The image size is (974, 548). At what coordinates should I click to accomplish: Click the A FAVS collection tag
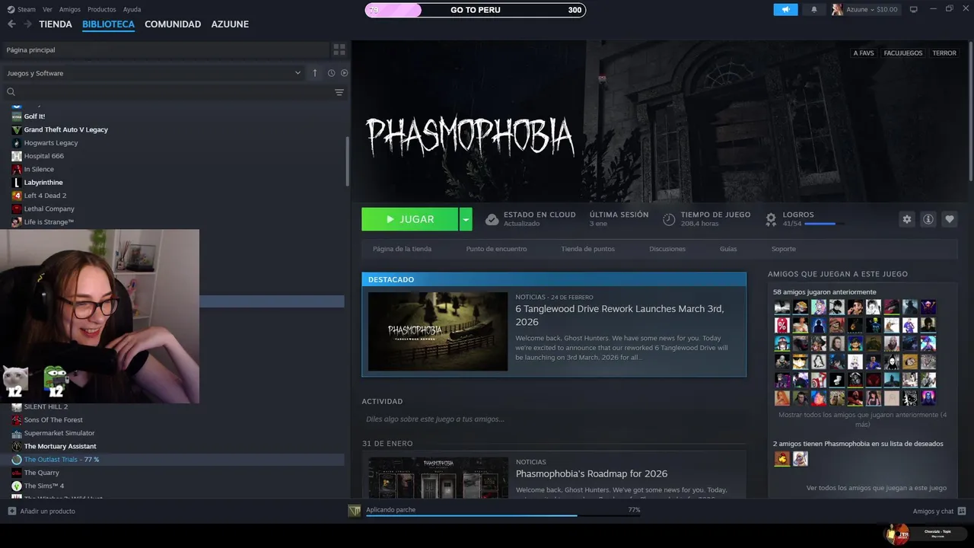[864, 53]
